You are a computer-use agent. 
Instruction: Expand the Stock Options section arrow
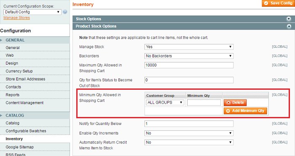289,19
